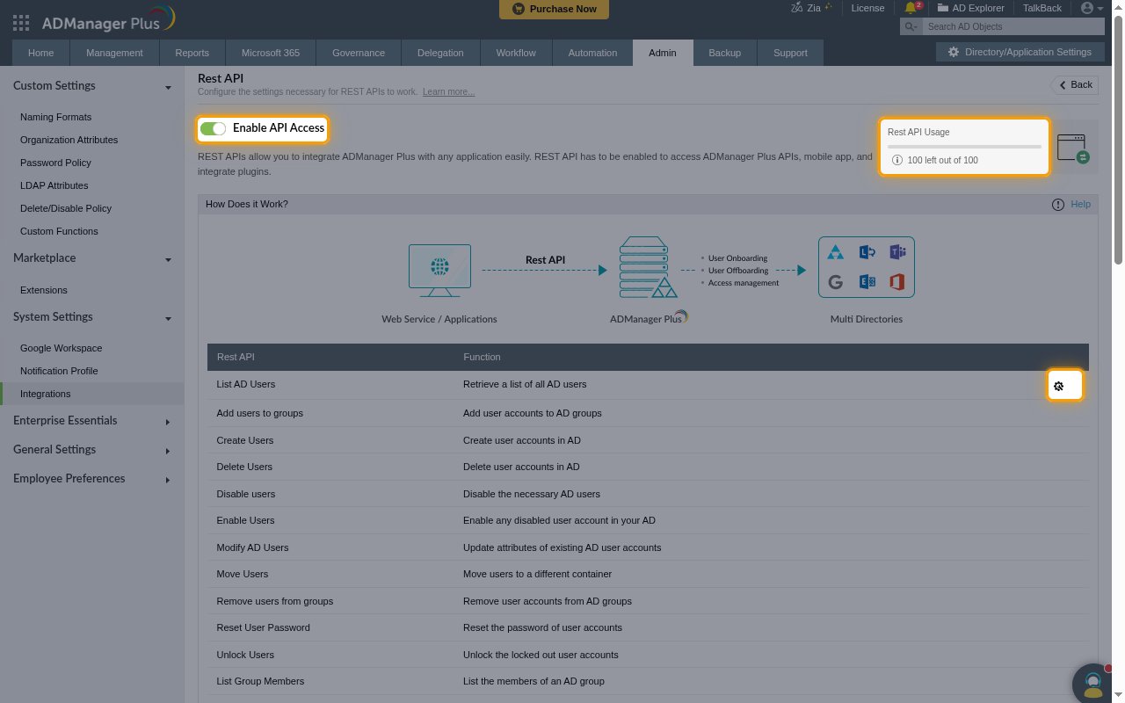
Task: Go to the Microsoft 365 tab
Action: (x=271, y=53)
